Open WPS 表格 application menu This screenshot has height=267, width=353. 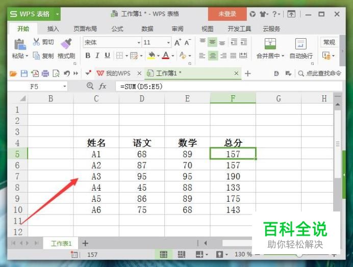(34, 14)
